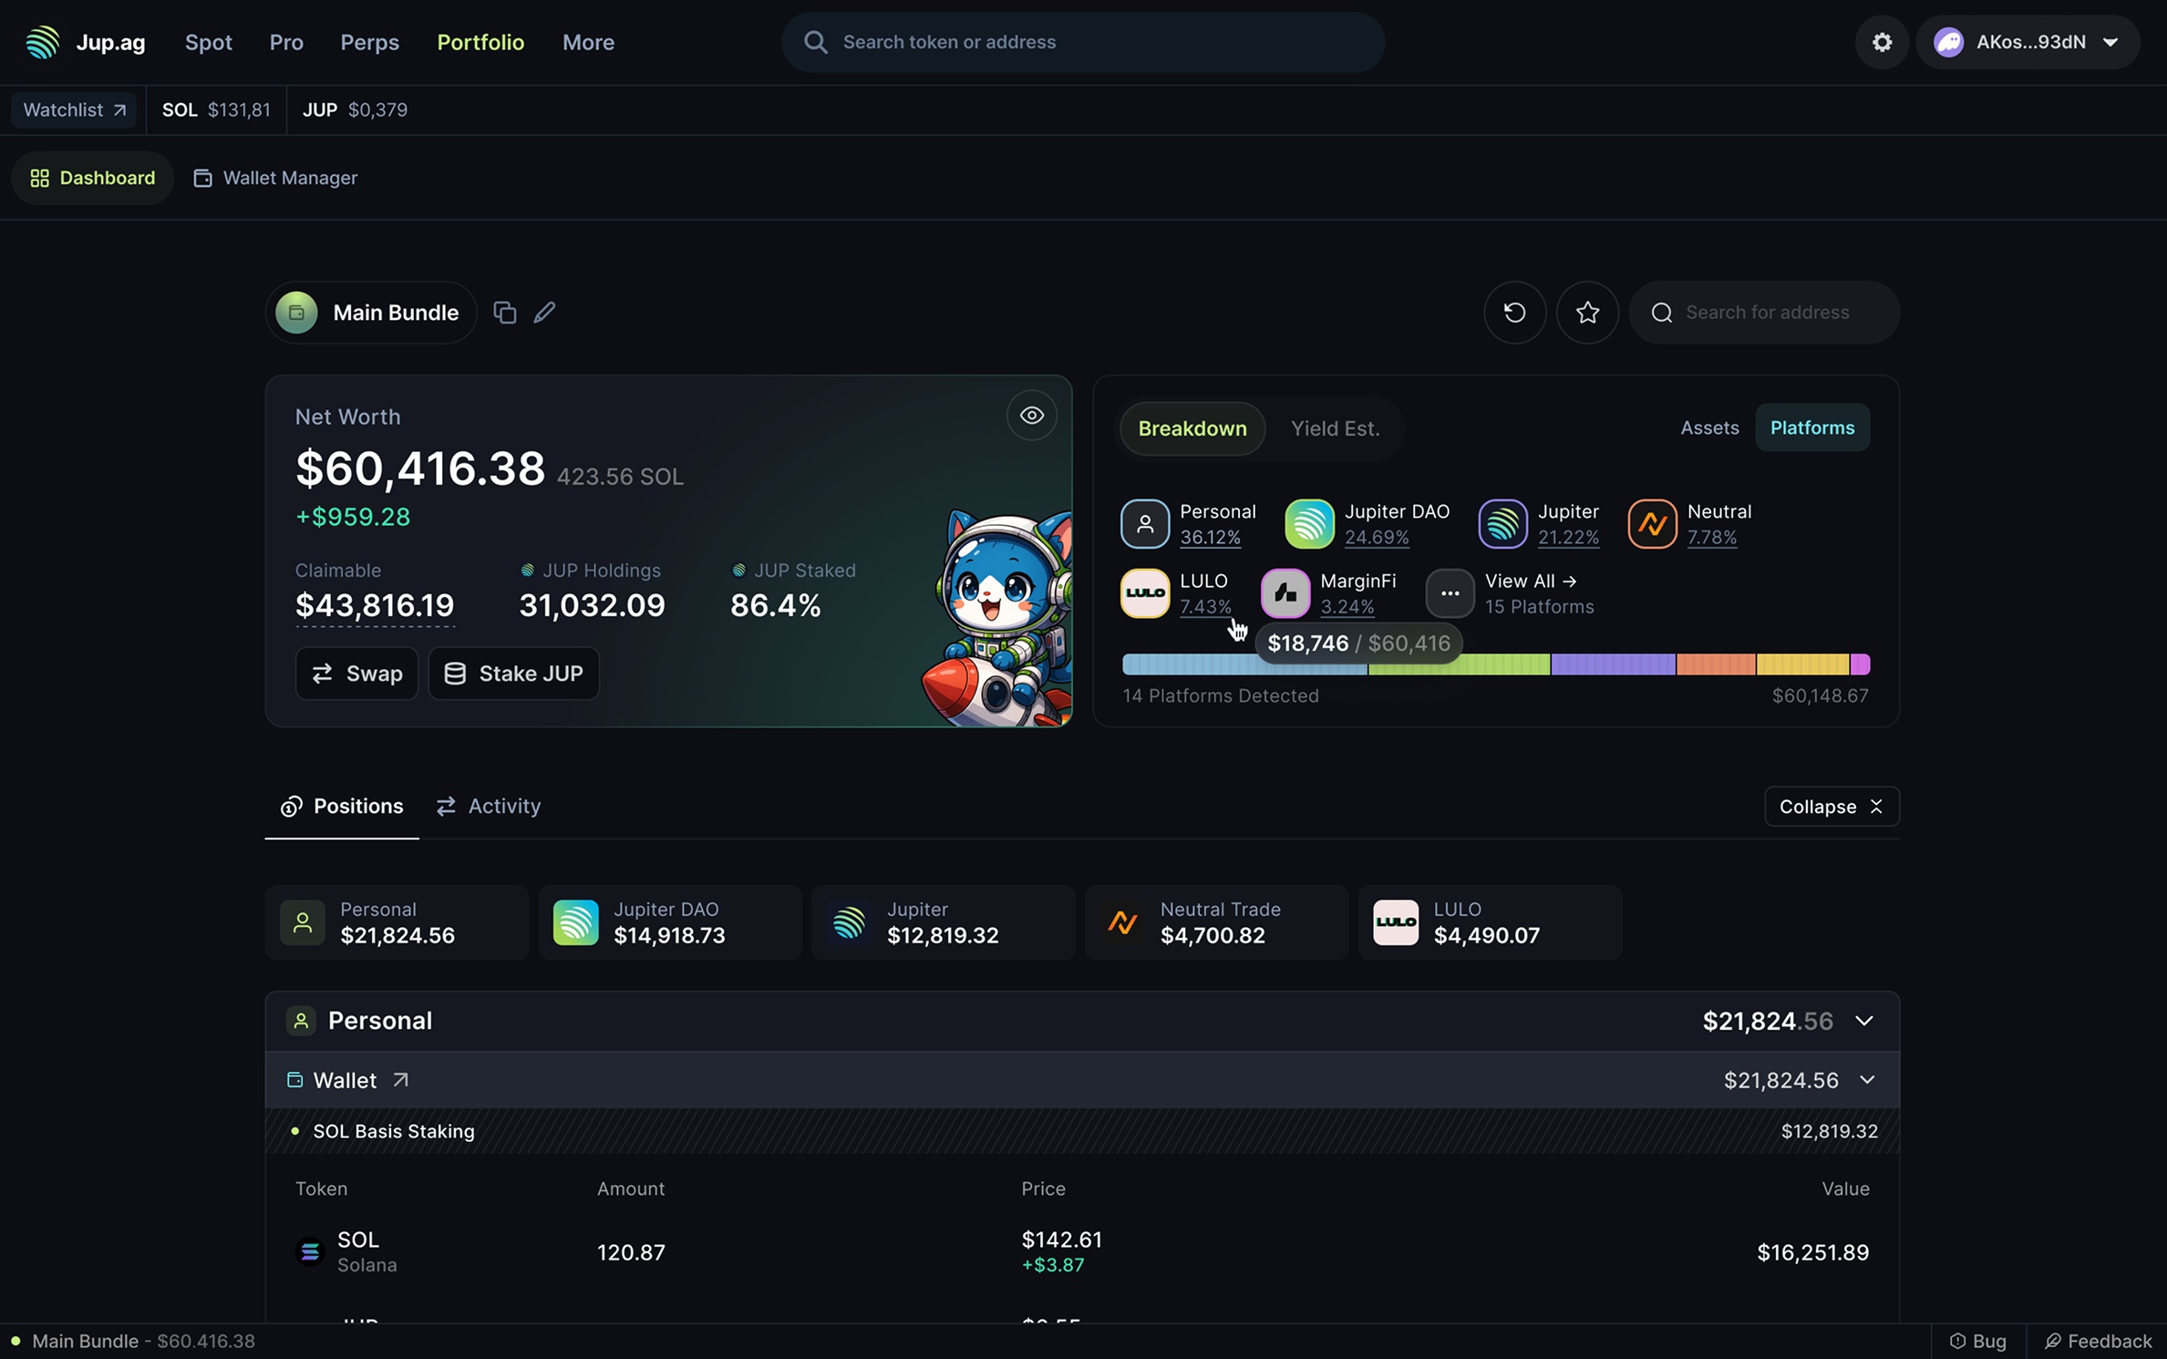Click the Claimable $43,816.19 value
The width and height of the screenshot is (2167, 1359).
click(375, 605)
